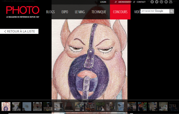
Task: Open the CONTACT link
Action: (141, 2)
